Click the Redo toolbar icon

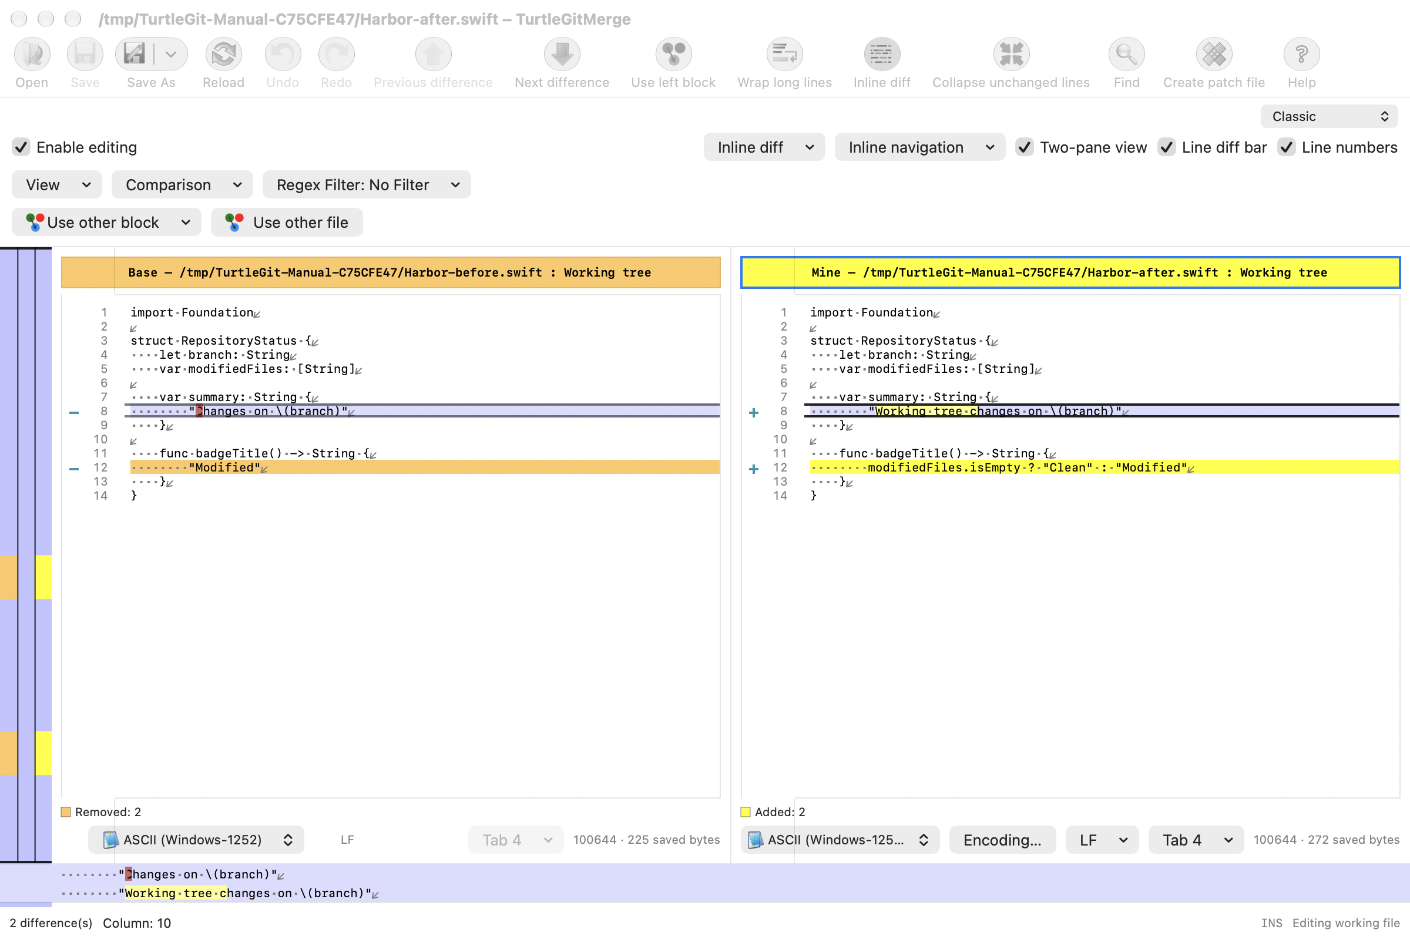pyautogui.click(x=336, y=54)
